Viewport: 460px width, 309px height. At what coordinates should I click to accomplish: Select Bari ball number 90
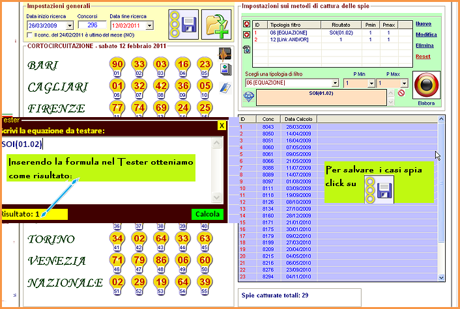117,64
